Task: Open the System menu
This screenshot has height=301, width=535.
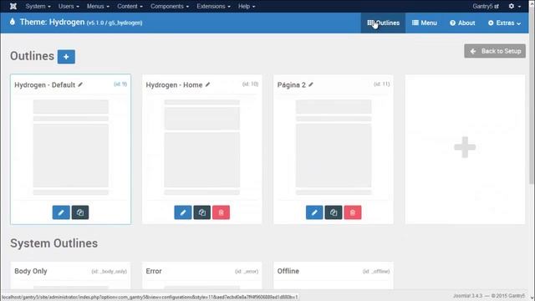Action: tap(38, 6)
